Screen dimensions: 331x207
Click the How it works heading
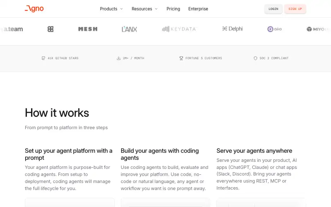point(57,113)
